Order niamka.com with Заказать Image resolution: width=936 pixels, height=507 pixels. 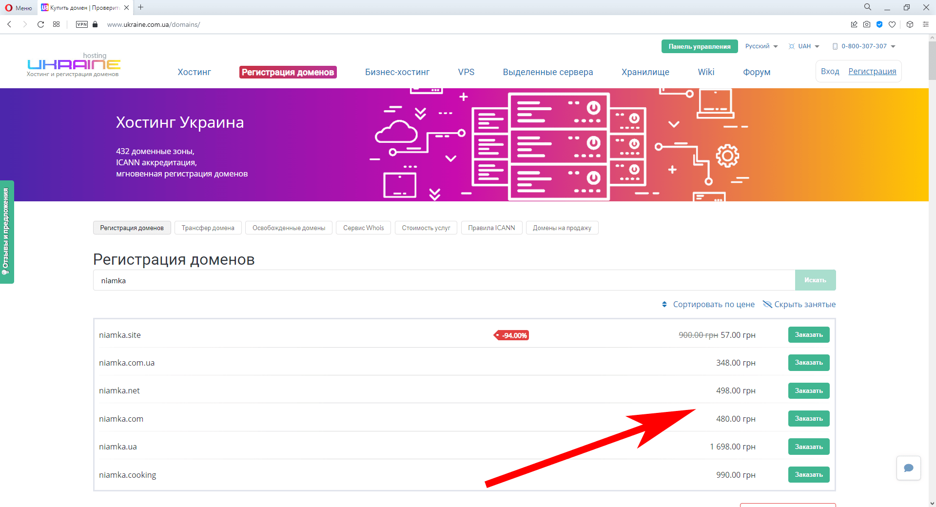[x=809, y=419]
